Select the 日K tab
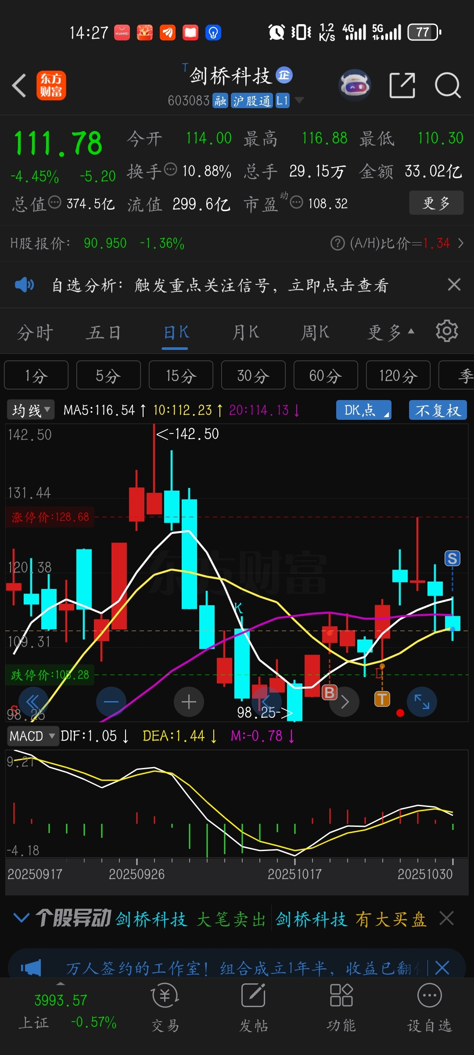The height and width of the screenshot is (1055, 474). (x=176, y=332)
